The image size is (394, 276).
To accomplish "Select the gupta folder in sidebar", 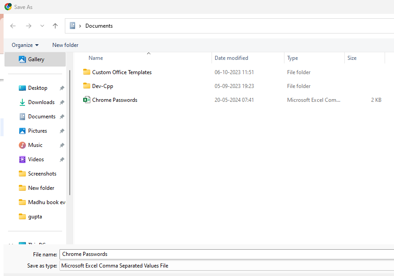I will [x=34, y=216].
